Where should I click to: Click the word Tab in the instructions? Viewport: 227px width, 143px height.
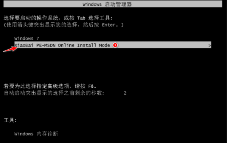click(81, 18)
